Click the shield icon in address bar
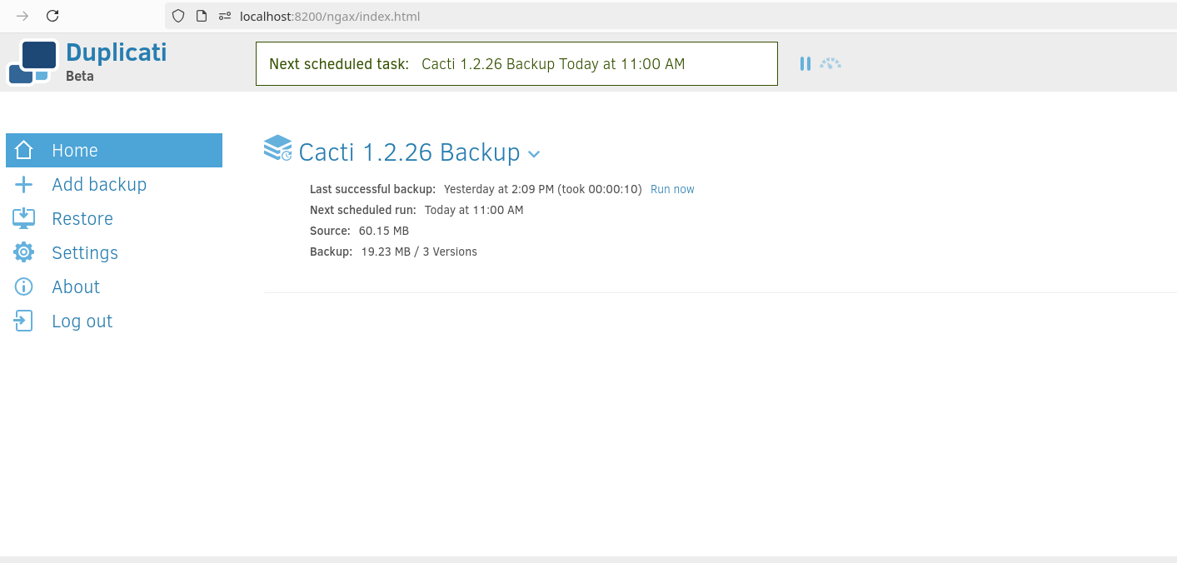The image size is (1177, 563). coord(177,16)
